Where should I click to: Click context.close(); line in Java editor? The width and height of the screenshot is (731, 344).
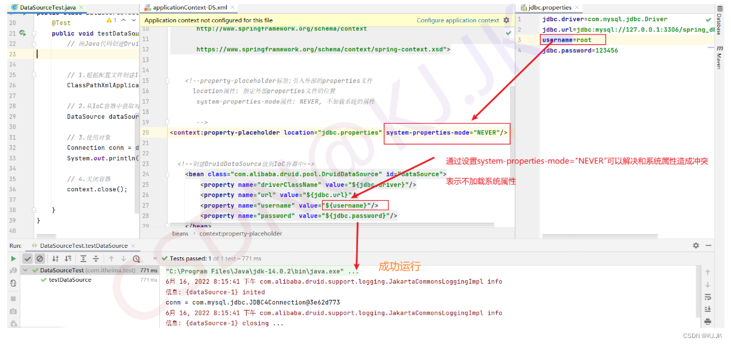point(97,189)
